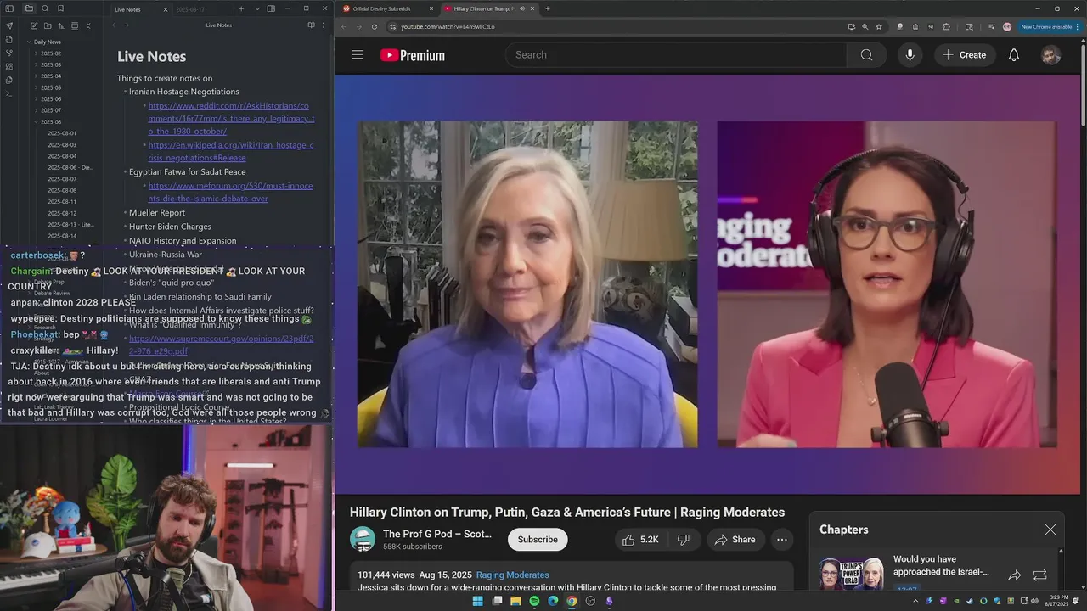Open a new Chrome tab
The image size is (1087, 611).
pyautogui.click(x=547, y=8)
